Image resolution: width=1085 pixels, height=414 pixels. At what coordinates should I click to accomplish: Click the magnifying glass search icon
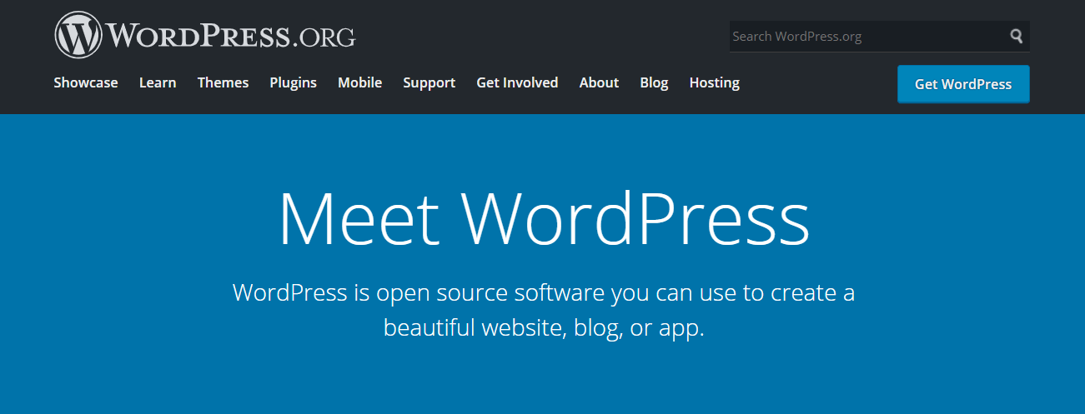(x=1016, y=36)
